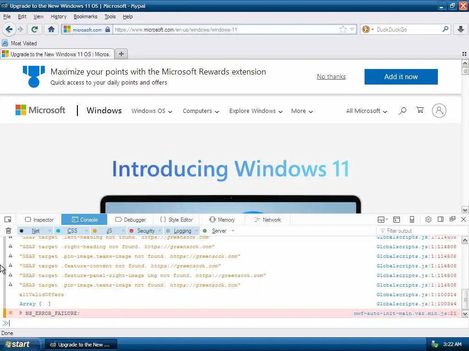This screenshot has height=351, width=469.
Task: Clear console output with the trash icon
Action: 8,231
